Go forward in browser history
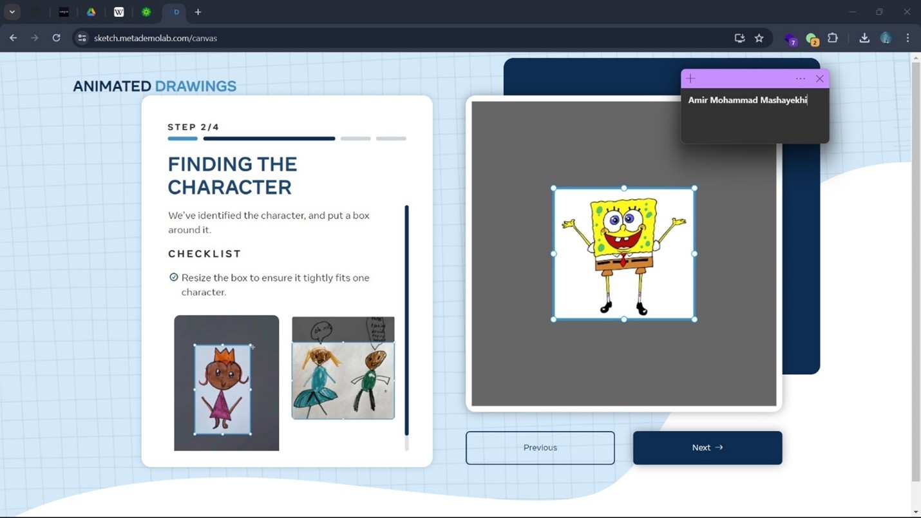 (35, 38)
